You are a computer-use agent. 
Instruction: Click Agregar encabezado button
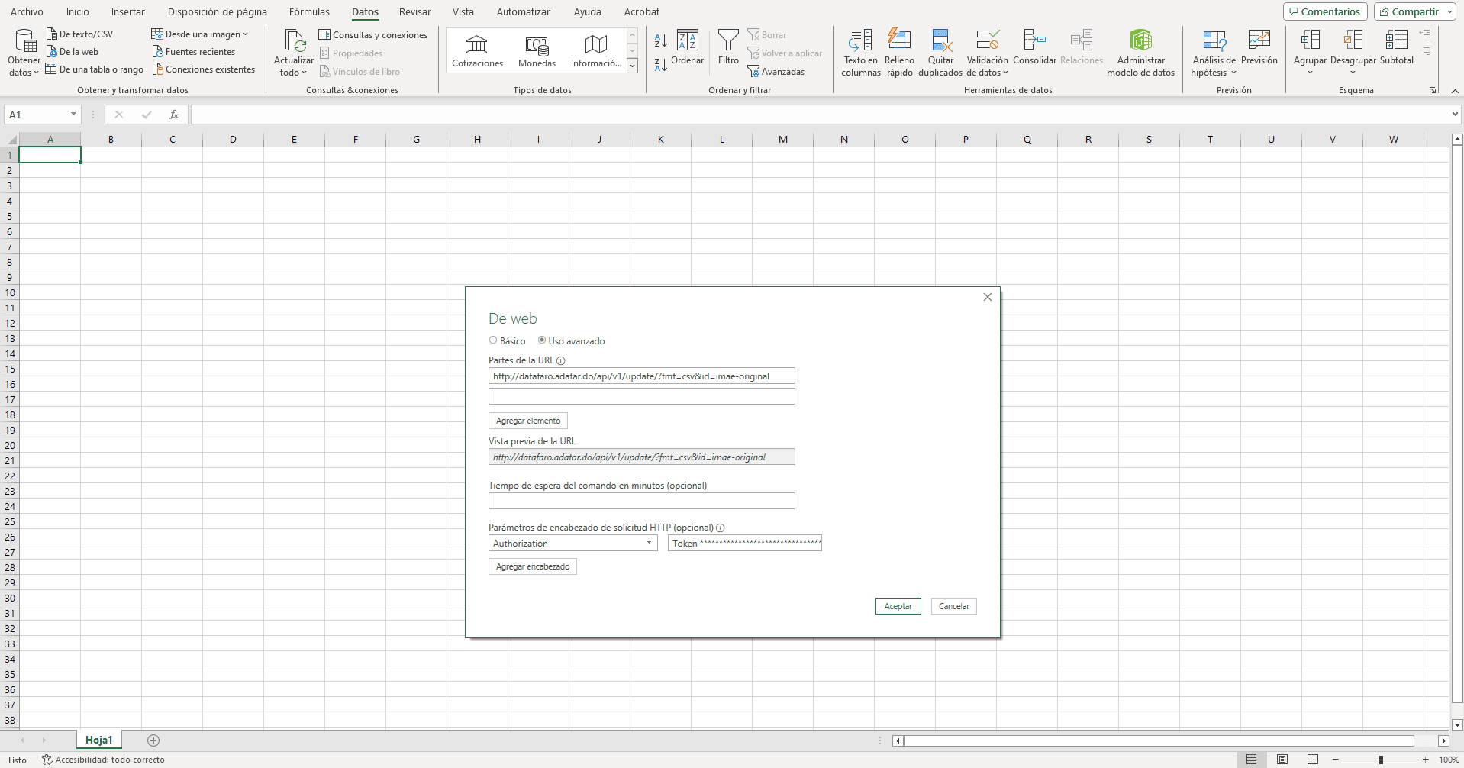pyautogui.click(x=533, y=566)
